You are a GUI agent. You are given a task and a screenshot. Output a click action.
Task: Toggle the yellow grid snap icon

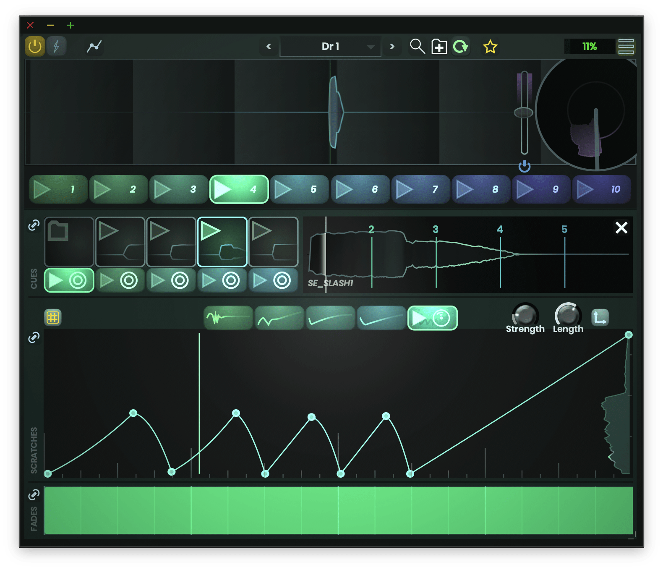coord(53,318)
